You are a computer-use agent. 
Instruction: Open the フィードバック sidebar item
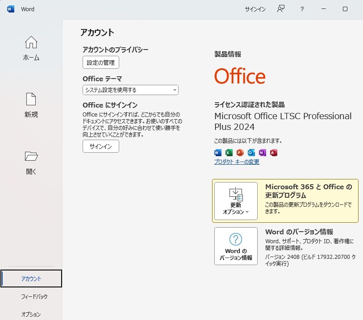pos(34,296)
